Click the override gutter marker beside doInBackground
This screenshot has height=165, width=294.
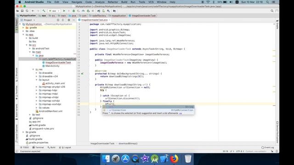pos(82,74)
